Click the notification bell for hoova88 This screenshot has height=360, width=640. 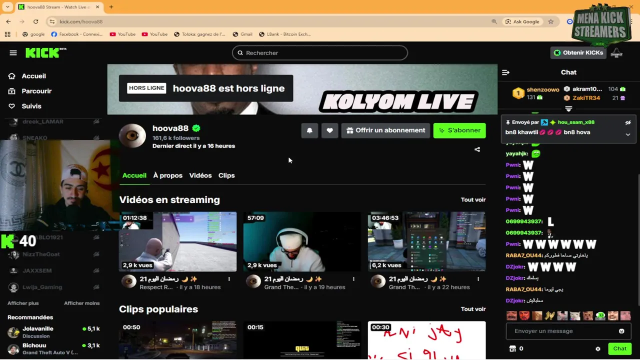click(x=309, y=130)
